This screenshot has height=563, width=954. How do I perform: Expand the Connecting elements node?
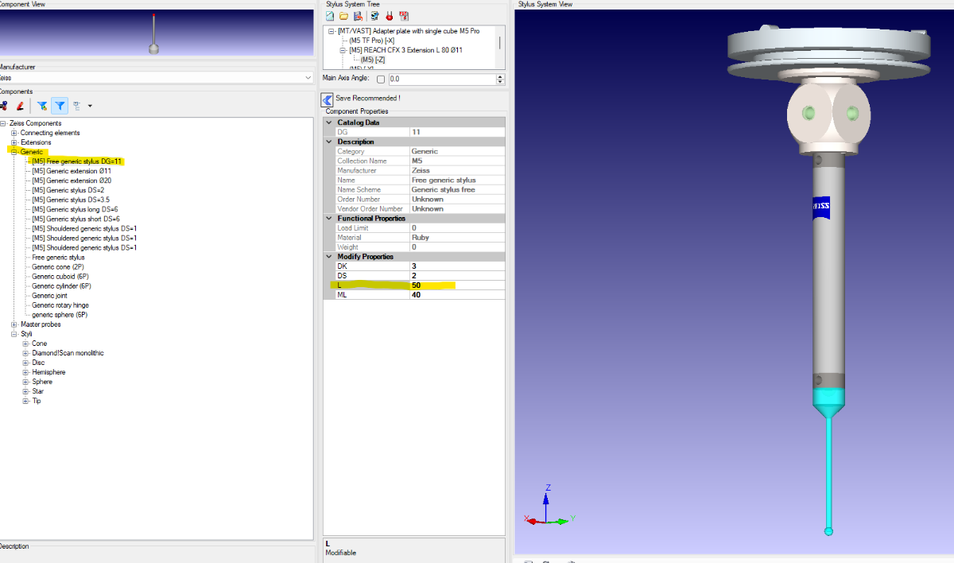tap(14, 133)
